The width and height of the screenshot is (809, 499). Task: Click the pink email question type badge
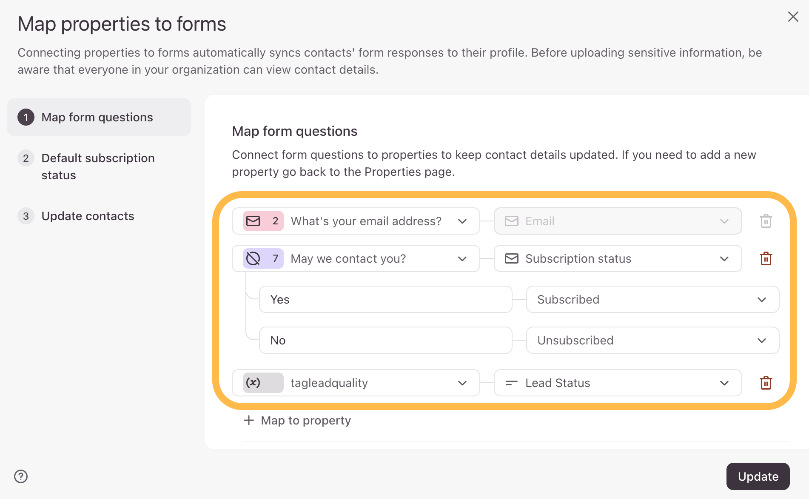tap(263, 221)
